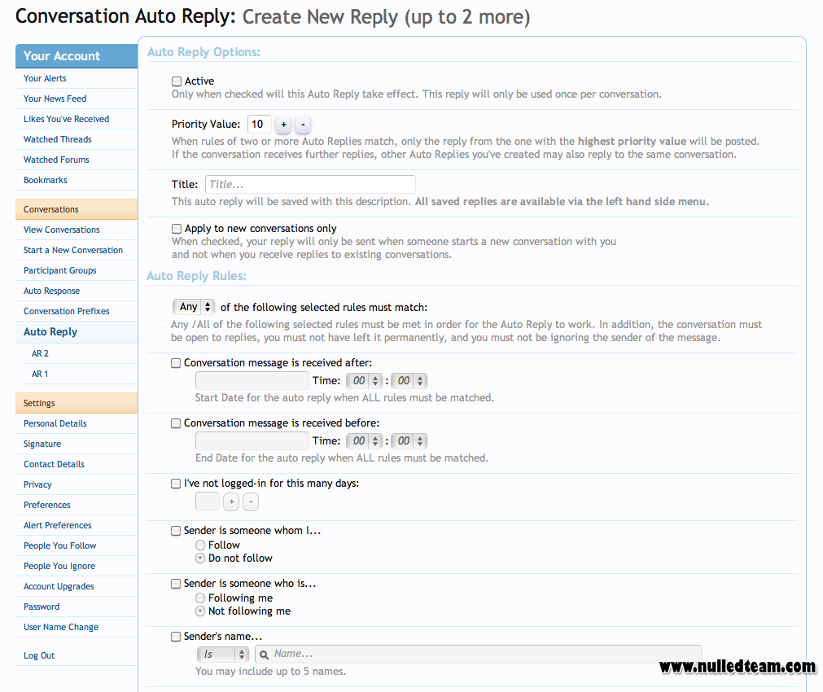
Task: Click Log Out
Action: [x=39, y=656]
